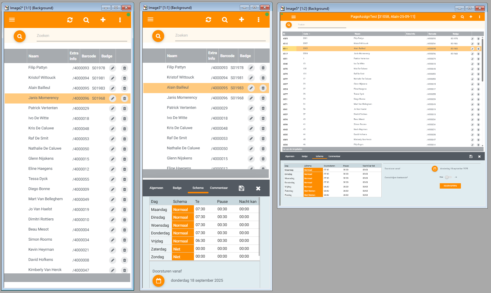This screenshot has width=491, height=293.
Task: Click plus add icon in Image5 window
Action: point(471,17)
